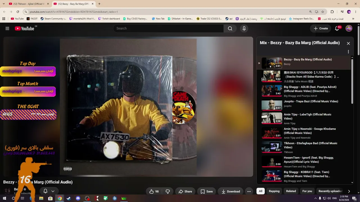
Task: Open the FACEIT bookmark
Action: 32,19
